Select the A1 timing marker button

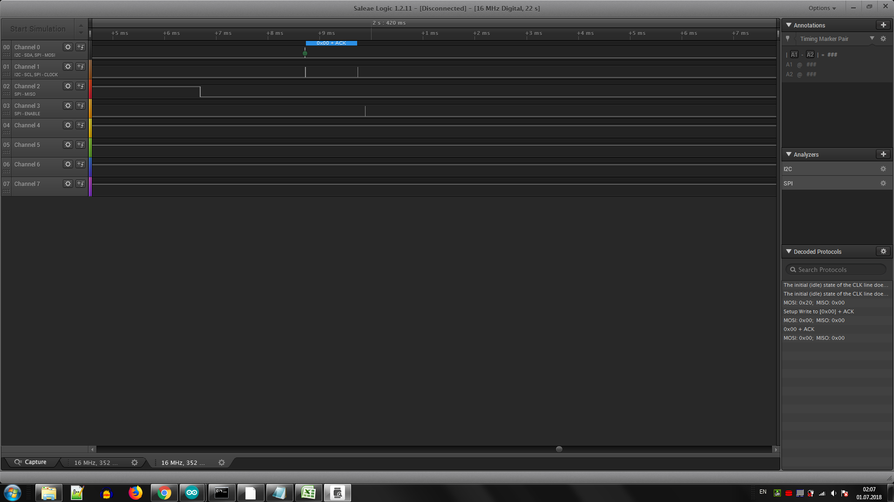[x=794, y=55]
